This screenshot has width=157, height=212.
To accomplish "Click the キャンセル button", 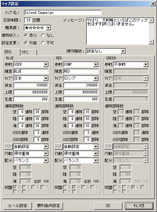I will tap(139, 206).
